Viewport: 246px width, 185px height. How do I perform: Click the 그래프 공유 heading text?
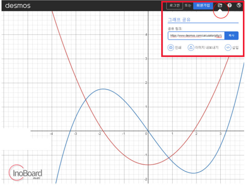[179, 20]
